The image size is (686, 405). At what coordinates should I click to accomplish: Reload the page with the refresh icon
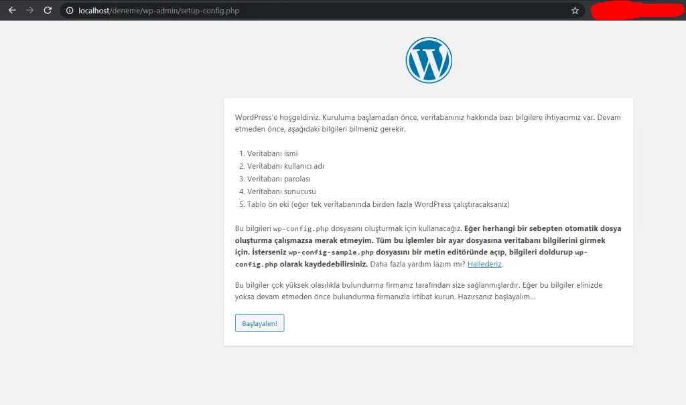(x=48, y=11)
